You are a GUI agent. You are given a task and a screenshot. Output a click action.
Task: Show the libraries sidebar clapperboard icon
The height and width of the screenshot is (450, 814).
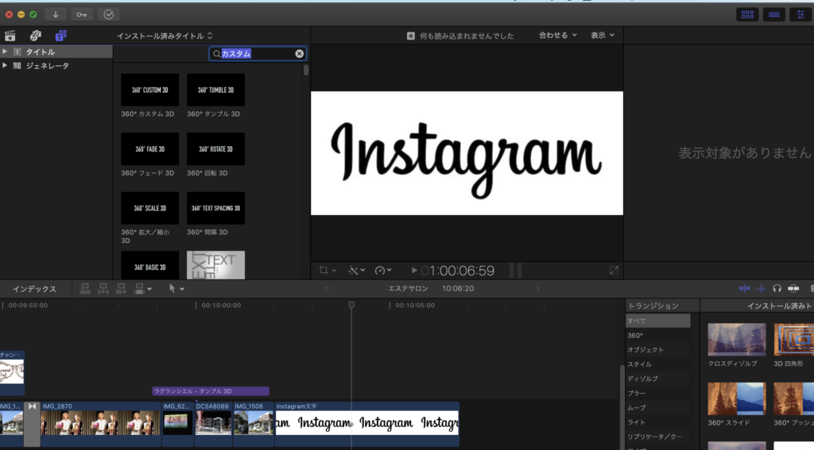click(10, 36)
